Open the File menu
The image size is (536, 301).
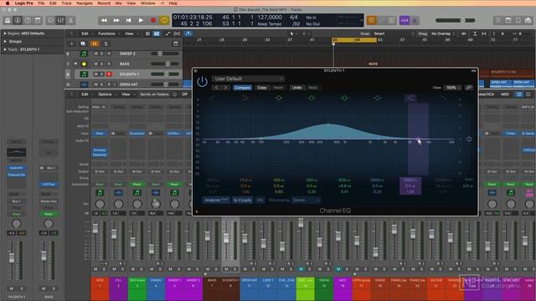[x=41, y=3]
